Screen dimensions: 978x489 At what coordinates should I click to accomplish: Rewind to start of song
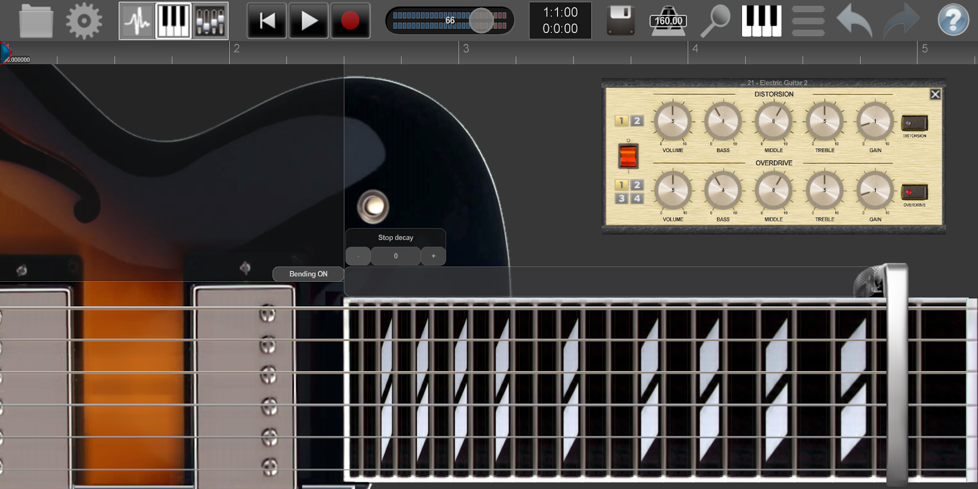point(267,21)
